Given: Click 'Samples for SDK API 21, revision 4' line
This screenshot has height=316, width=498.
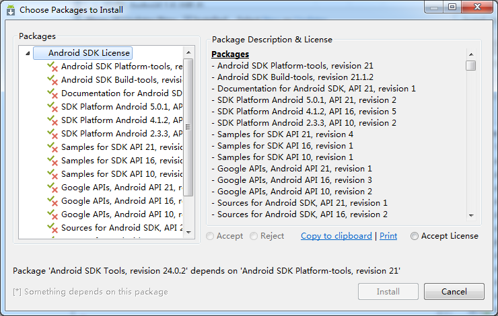Looking at the screenshot, I should pos(283,134).
